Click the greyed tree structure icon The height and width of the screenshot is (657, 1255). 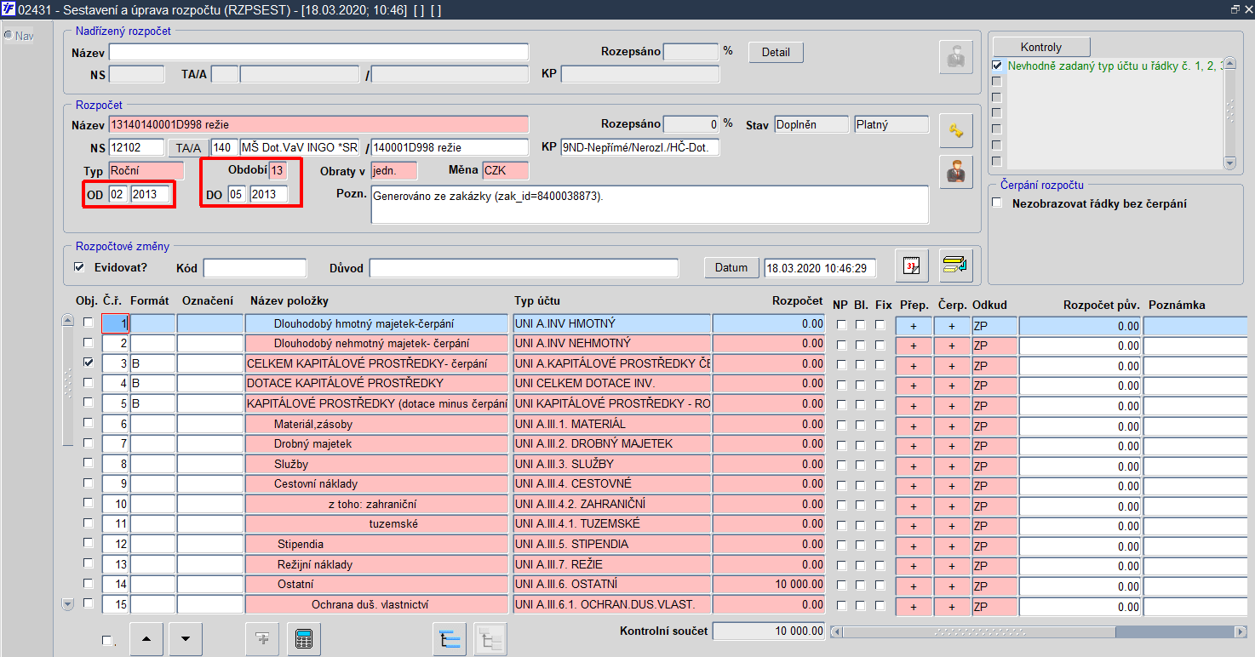pyautogui.click(x=490, y=638)
